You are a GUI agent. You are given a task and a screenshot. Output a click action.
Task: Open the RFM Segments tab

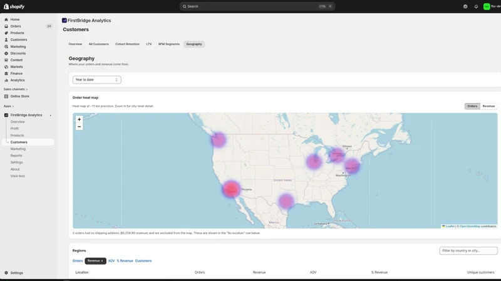coord(169,44)
